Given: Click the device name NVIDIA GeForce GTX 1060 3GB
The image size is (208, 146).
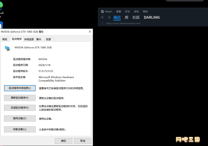Looking at the screenshot, I should (33, 48).
